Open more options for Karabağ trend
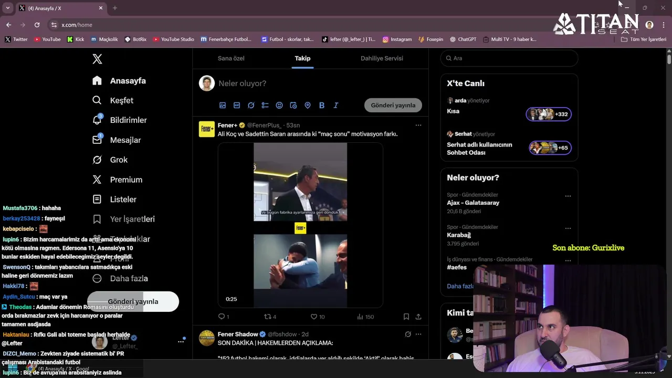This screenshot has width=672, height=378. click(568, 228)
